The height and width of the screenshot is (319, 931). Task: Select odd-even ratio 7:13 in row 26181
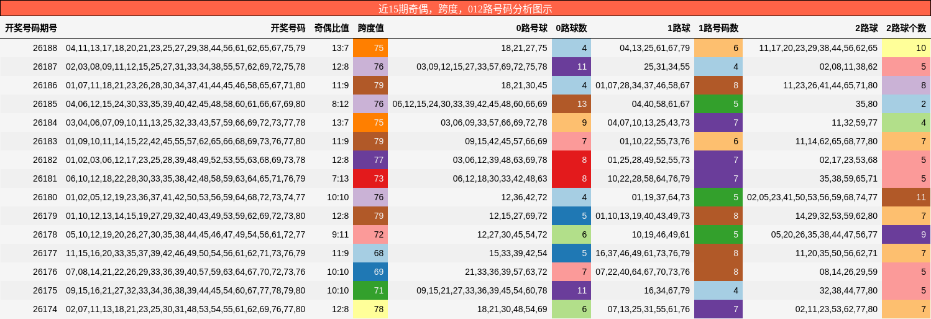coord(340,178)
